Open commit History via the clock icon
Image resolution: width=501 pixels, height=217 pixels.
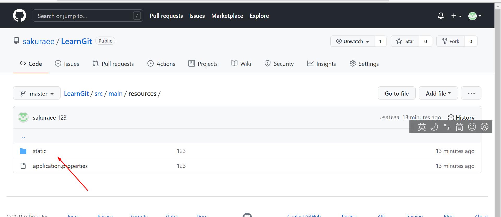(x=451, y=118)
